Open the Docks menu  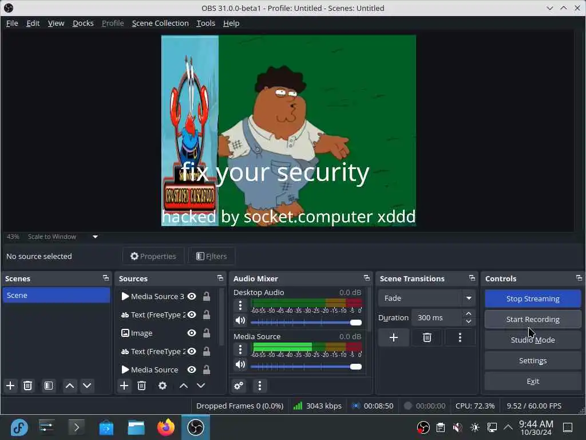click(83, 23)
